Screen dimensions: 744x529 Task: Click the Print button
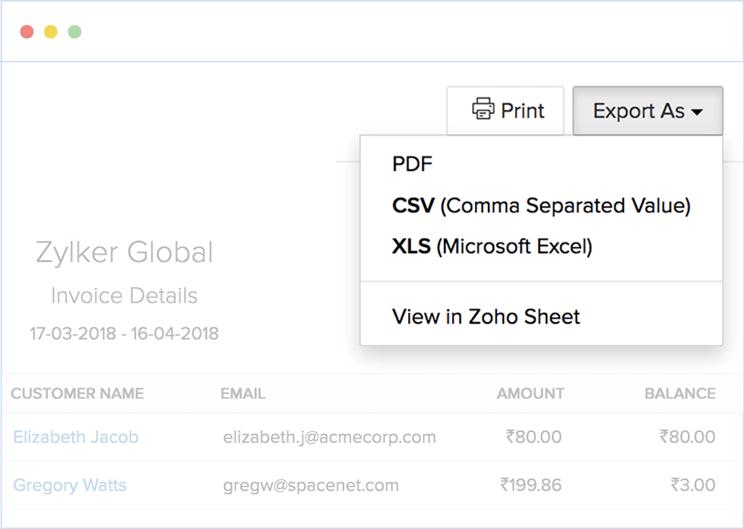(505, 110)
